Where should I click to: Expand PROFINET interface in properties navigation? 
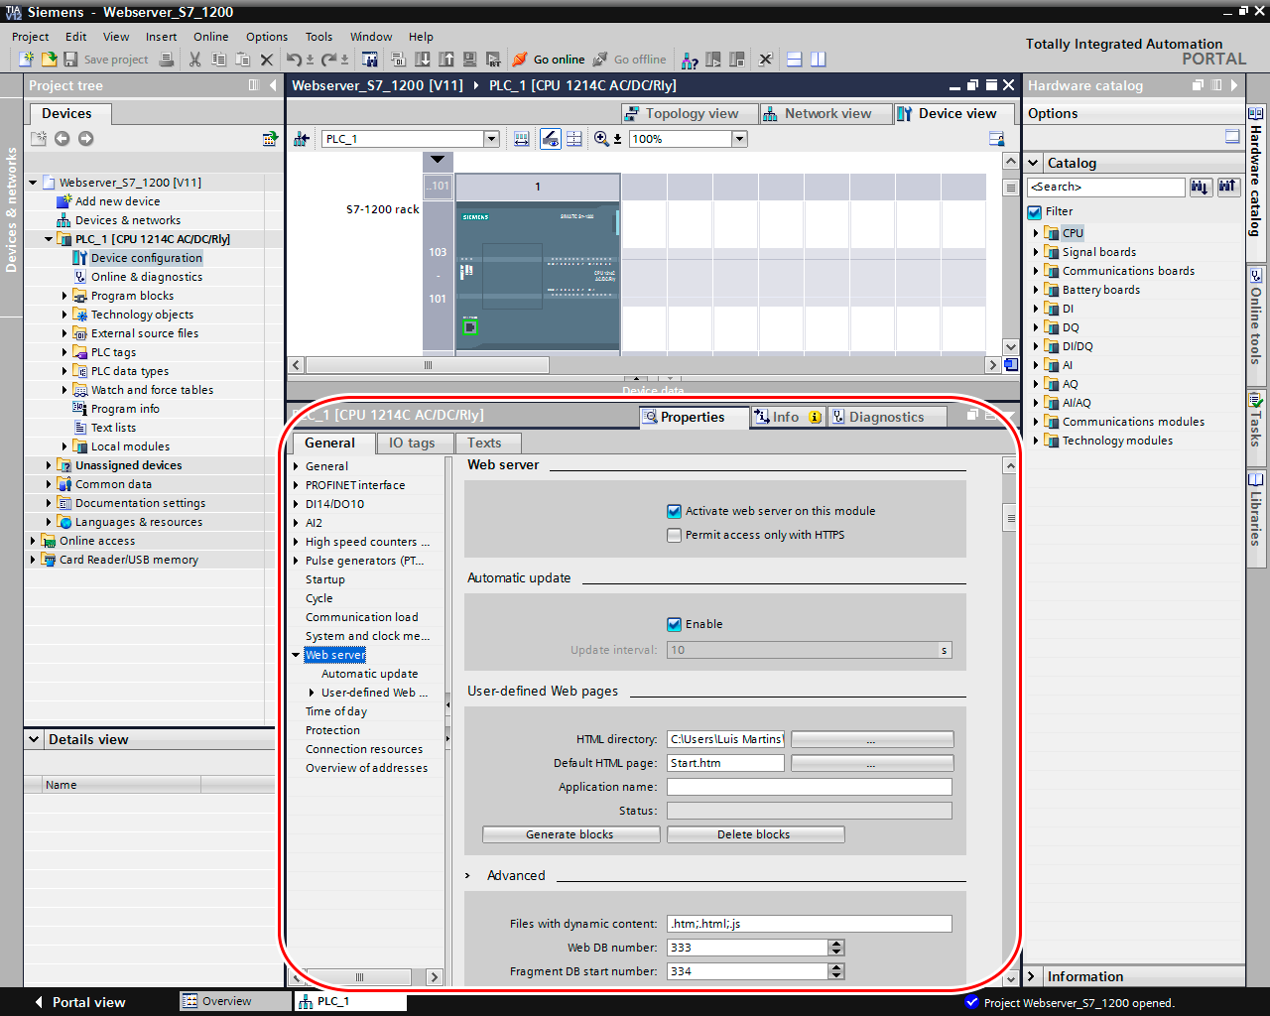(296, 485)
